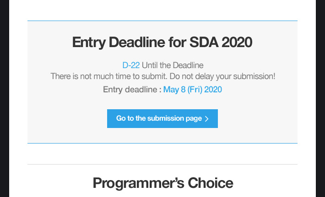Image resolution: width=325 pixels, height=197 pixels.
Task: Click the Entry Deadline for SDA 2020 heading
Action: (162, 42)
